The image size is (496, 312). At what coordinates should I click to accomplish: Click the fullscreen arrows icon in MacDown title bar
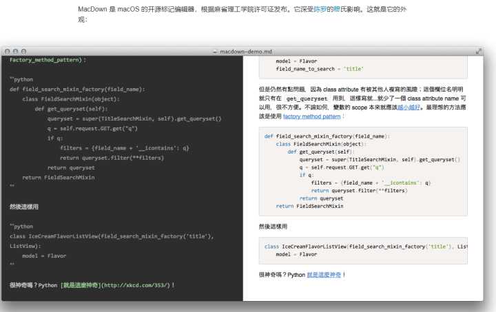[x=478, y=51]
